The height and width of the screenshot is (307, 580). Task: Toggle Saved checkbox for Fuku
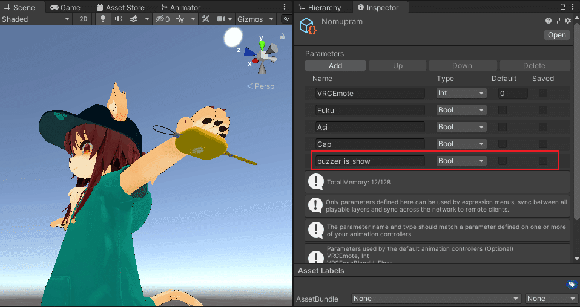[542, 110]
